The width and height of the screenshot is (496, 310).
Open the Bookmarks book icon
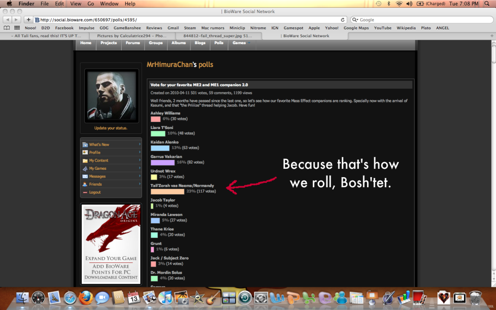tap(7, 28)
